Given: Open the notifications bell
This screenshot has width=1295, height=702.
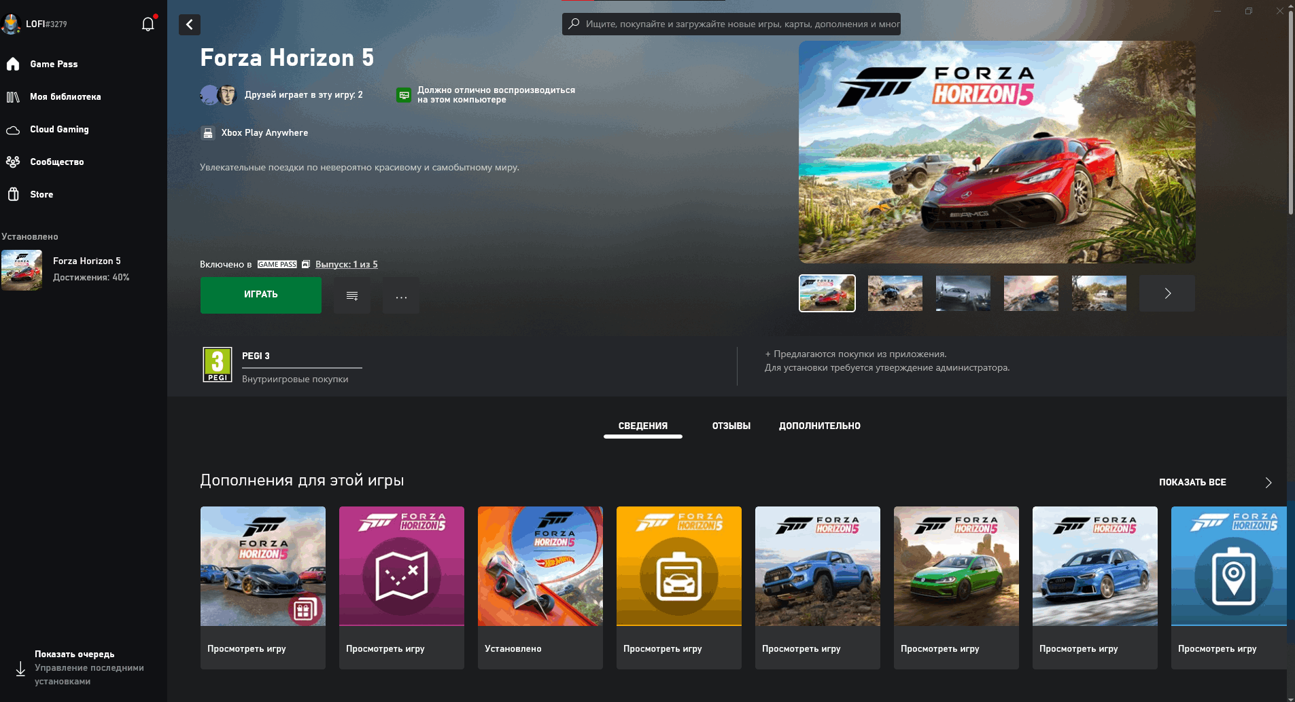Looking at the screenshot, I should click(x=148, y=24).
